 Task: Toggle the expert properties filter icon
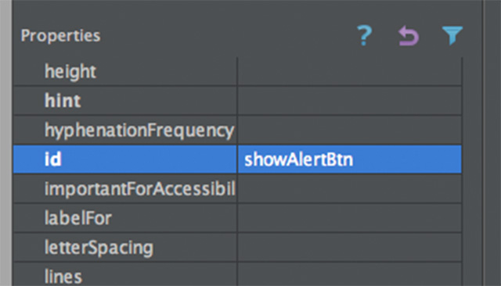click(452, 35)
